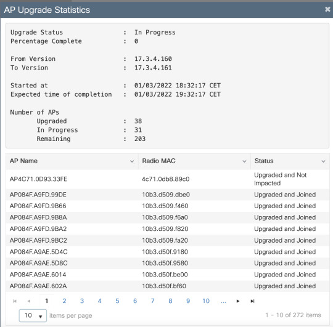Select row AP084F.A9AE.5D4C

click(168, 252)
